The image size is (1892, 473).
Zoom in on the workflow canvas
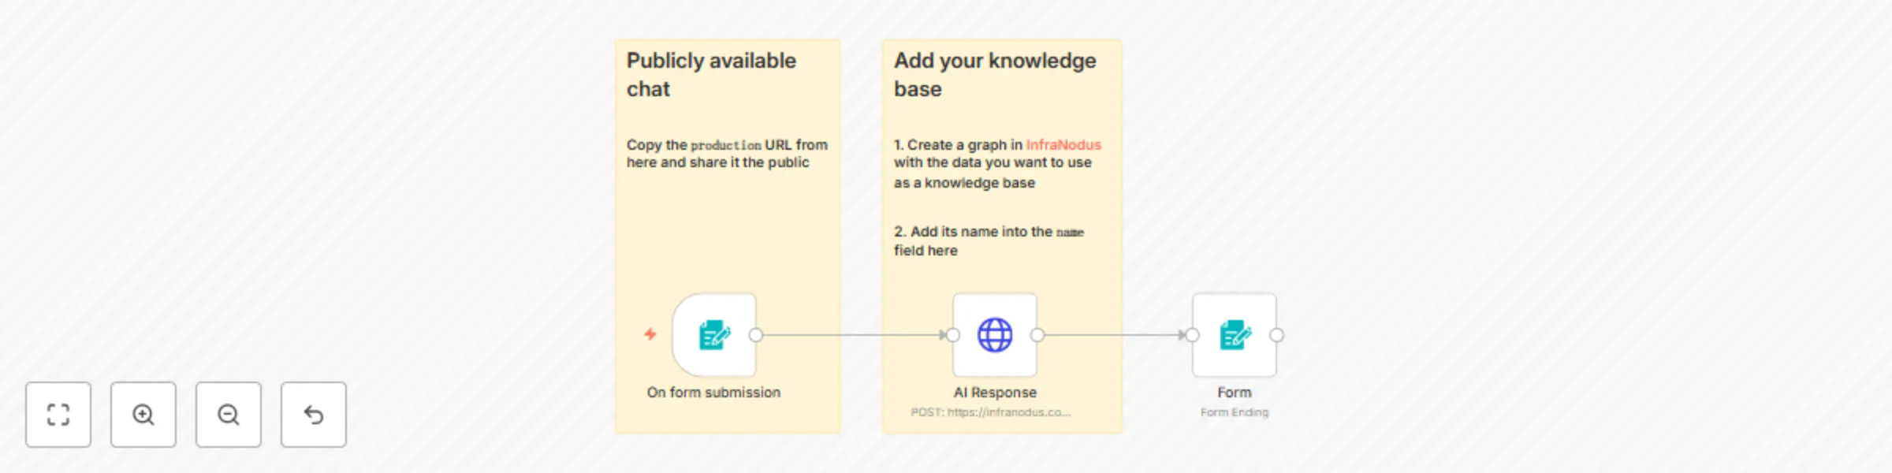coord(143,415)
